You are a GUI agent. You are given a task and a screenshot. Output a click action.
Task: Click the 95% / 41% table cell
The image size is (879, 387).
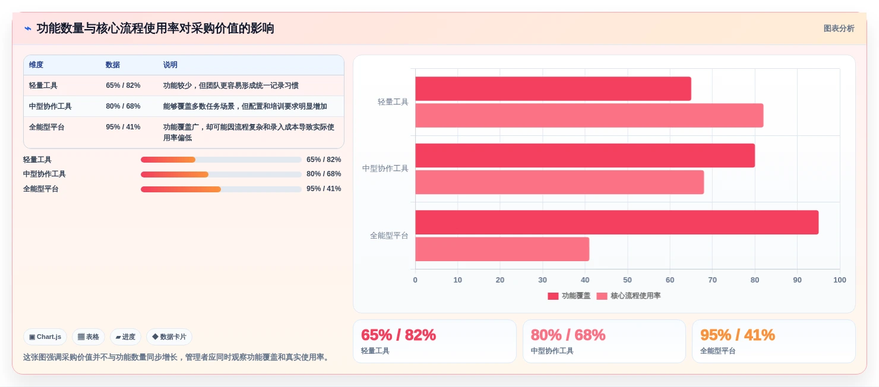(123, 127)
